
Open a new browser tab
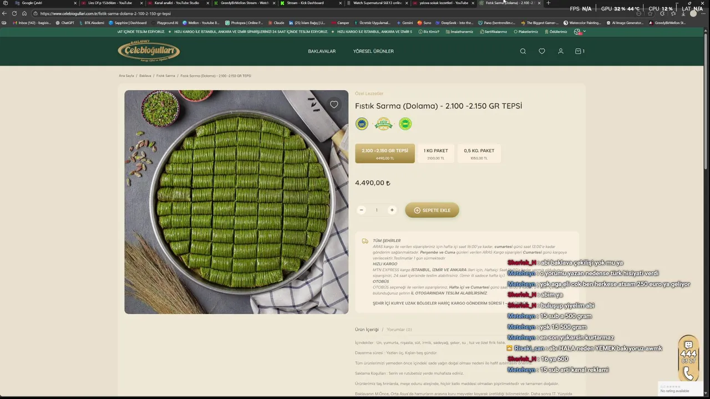(549, 3)
